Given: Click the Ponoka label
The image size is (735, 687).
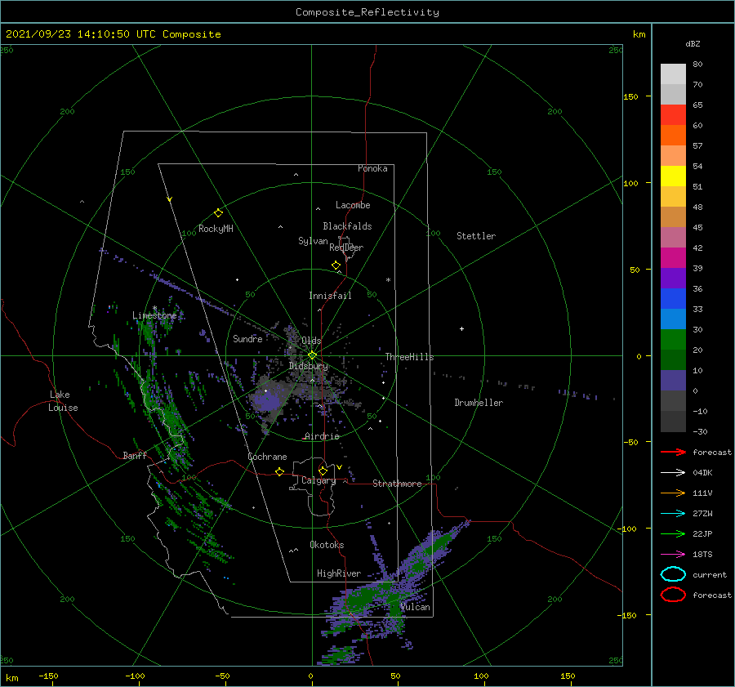Looking at the screenshot, I should [x=372, y=168].
